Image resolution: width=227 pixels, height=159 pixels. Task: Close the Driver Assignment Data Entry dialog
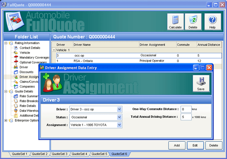pyautogui.click(x=209, y=68)
